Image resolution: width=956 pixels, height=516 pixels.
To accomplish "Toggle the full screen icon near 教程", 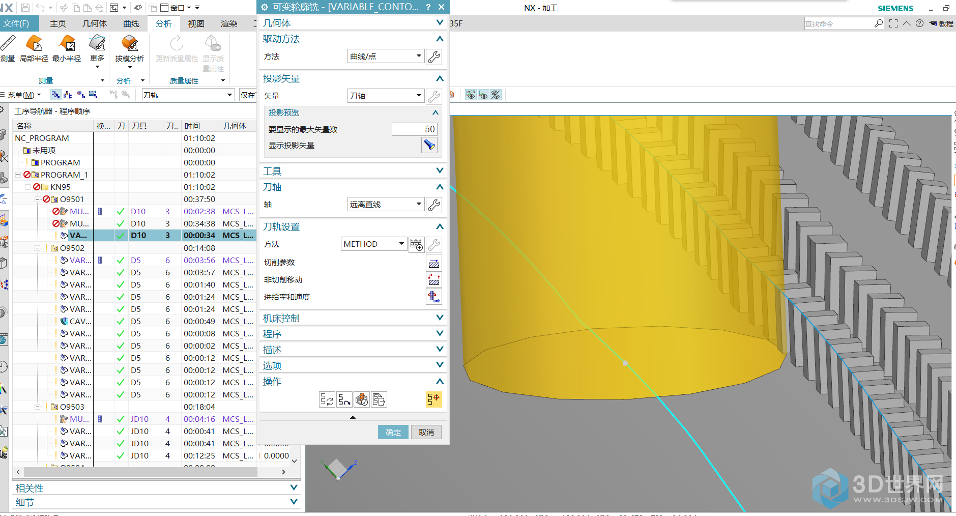I will click(893, 23).
